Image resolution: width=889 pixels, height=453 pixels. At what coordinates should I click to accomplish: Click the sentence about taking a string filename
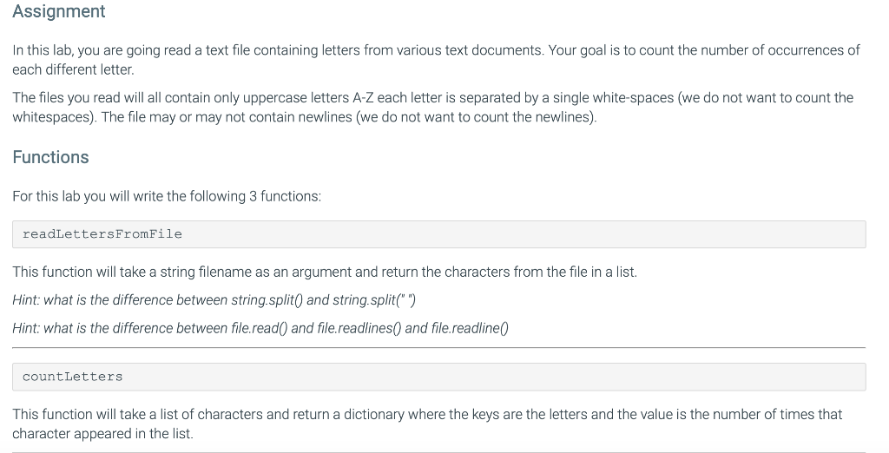[325, 272]
